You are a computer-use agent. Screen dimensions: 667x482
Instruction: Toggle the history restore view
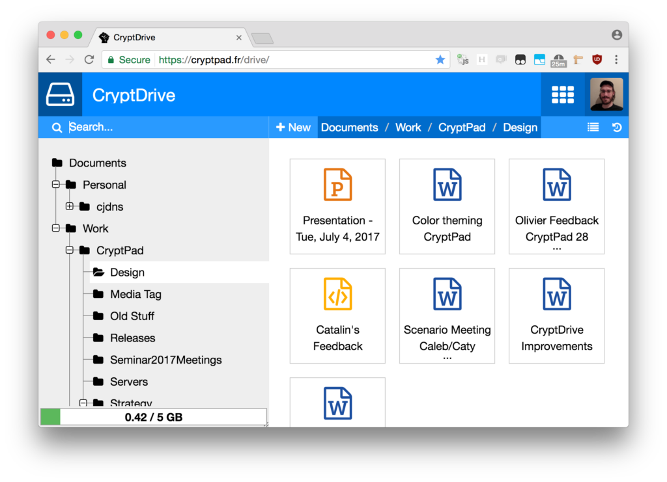pyautogui.click(x=616, y=127)
